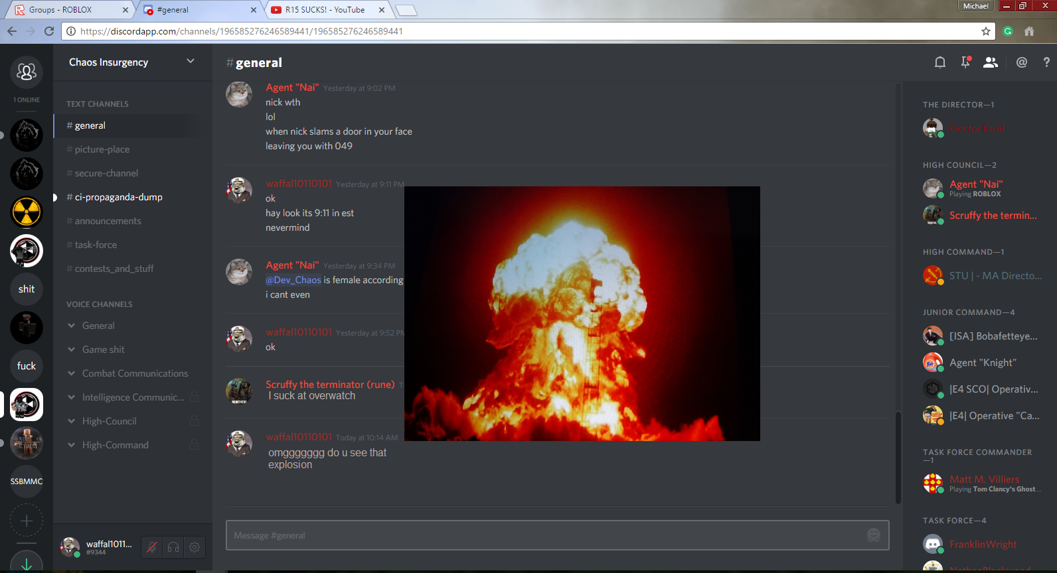Screen dimensions: 1057x573
Task: Open the Friends home icon in the server list
Action: tap(27, 72)
